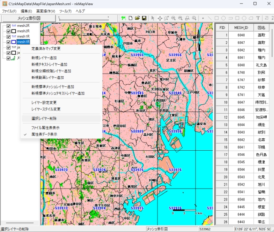
Task: Select the arrow pointer tool
Action: [153, 18]
